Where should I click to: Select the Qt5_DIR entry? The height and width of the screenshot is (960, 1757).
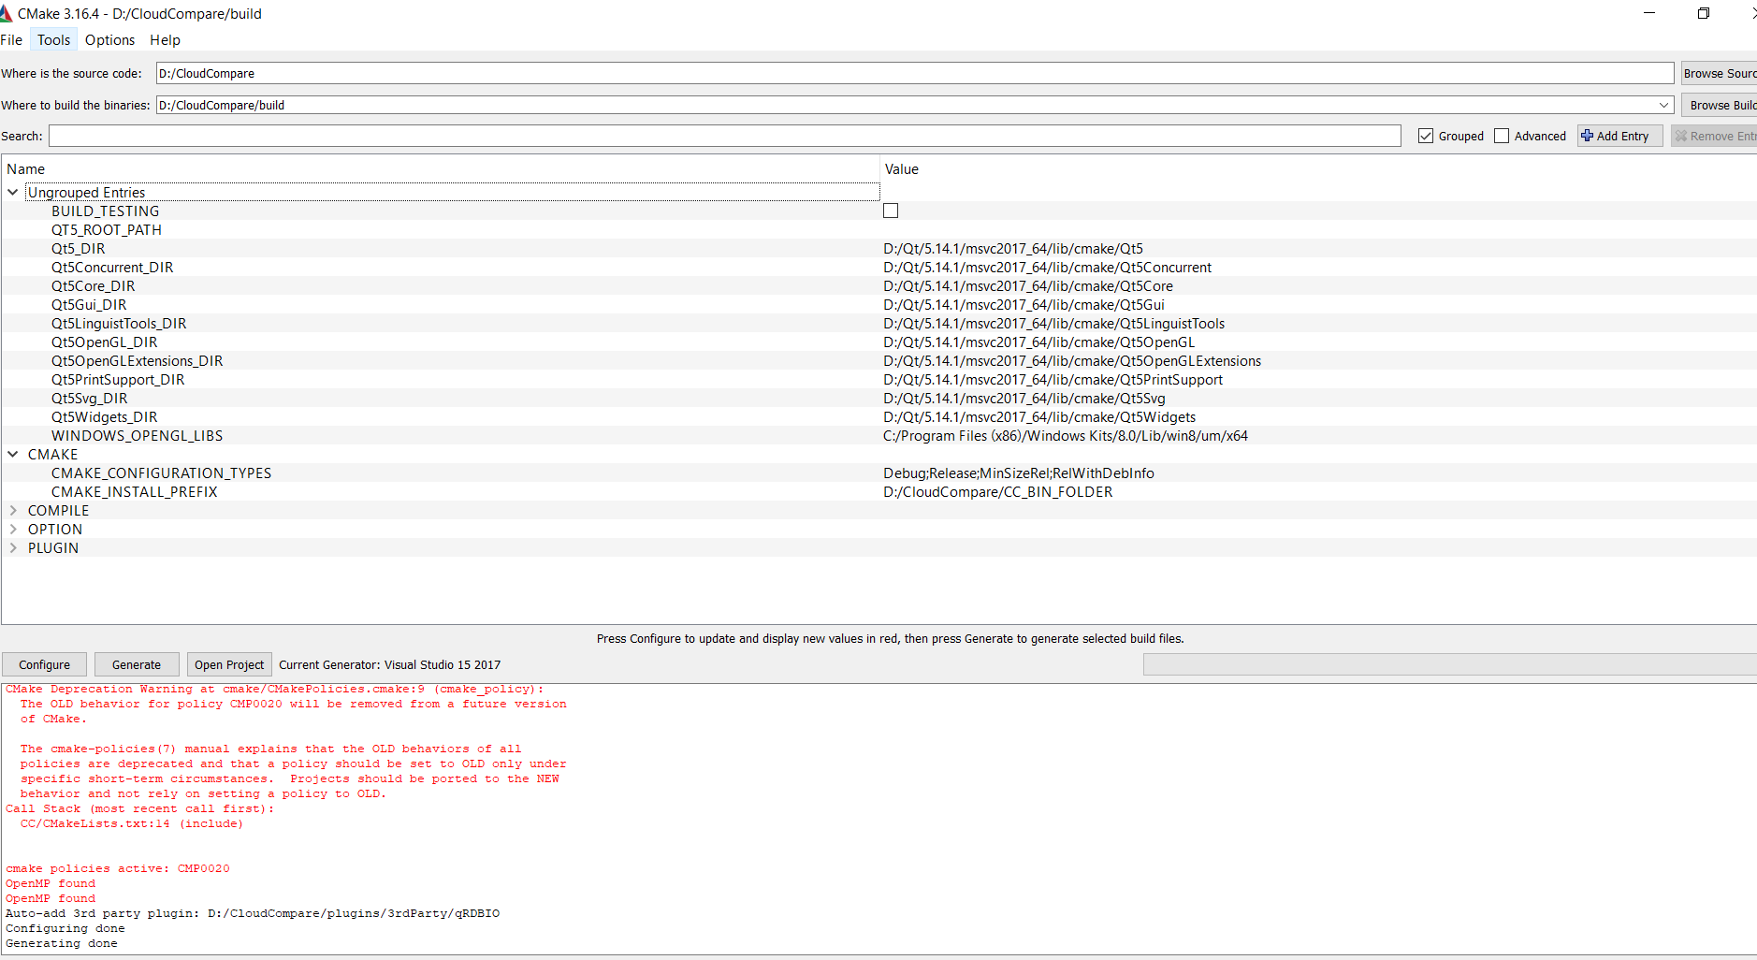[79, 248]
